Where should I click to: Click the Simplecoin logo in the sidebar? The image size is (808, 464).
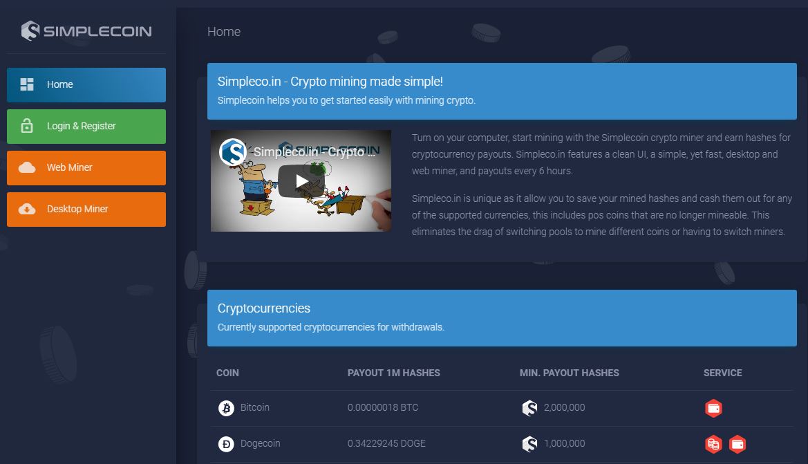(86, 31)
